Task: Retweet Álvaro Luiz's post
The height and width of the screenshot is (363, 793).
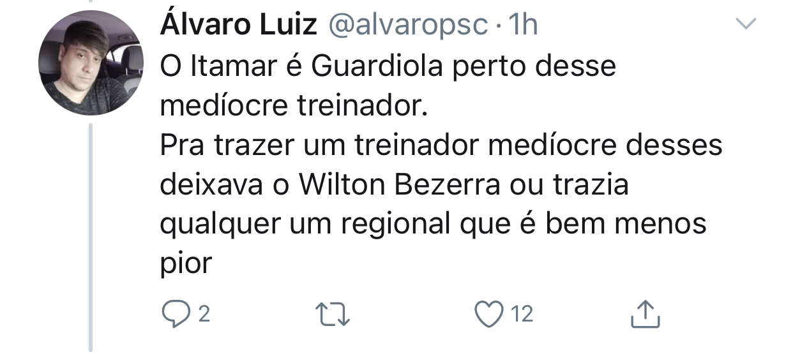Action: click(333, 314)
